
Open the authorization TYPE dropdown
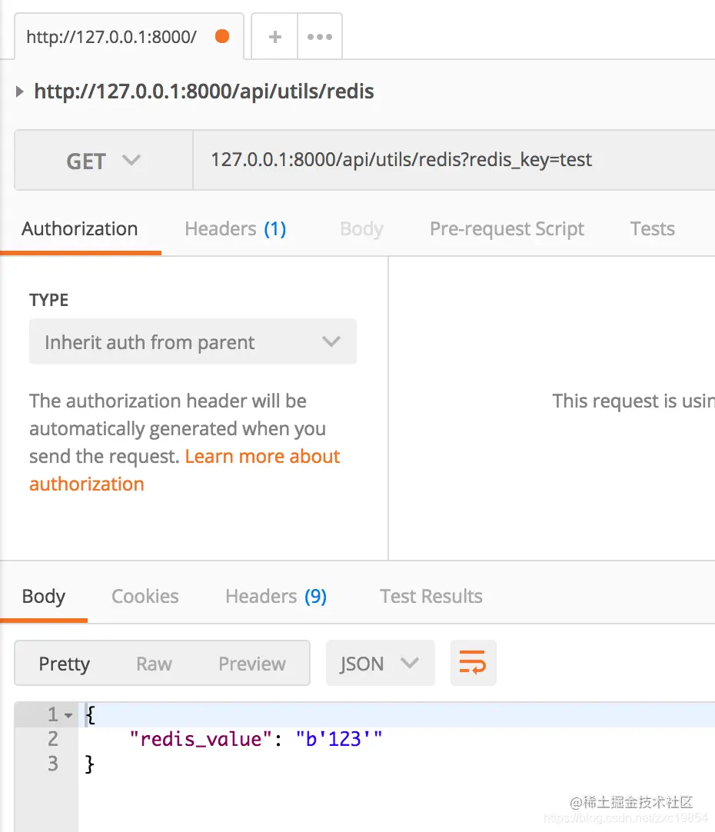(x=192, y=342)
